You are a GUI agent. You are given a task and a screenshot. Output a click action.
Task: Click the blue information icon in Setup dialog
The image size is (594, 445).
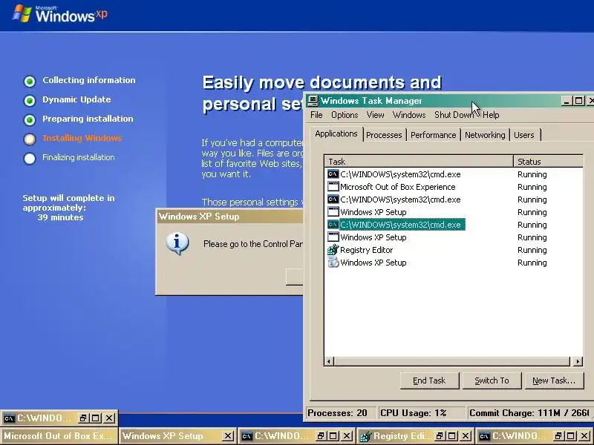coord(177,243)
